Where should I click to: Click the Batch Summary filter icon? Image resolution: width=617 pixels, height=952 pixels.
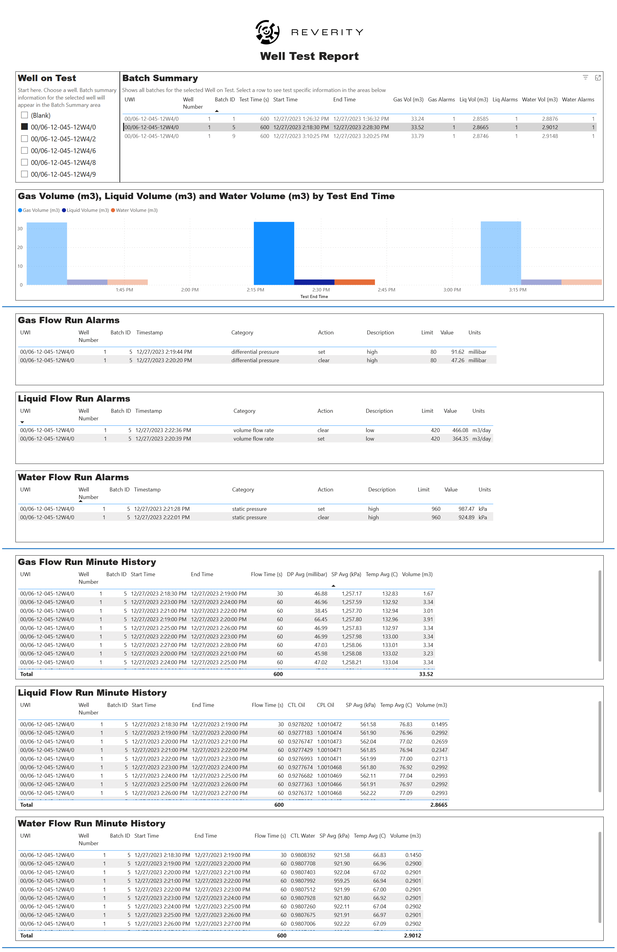[585, 77]
